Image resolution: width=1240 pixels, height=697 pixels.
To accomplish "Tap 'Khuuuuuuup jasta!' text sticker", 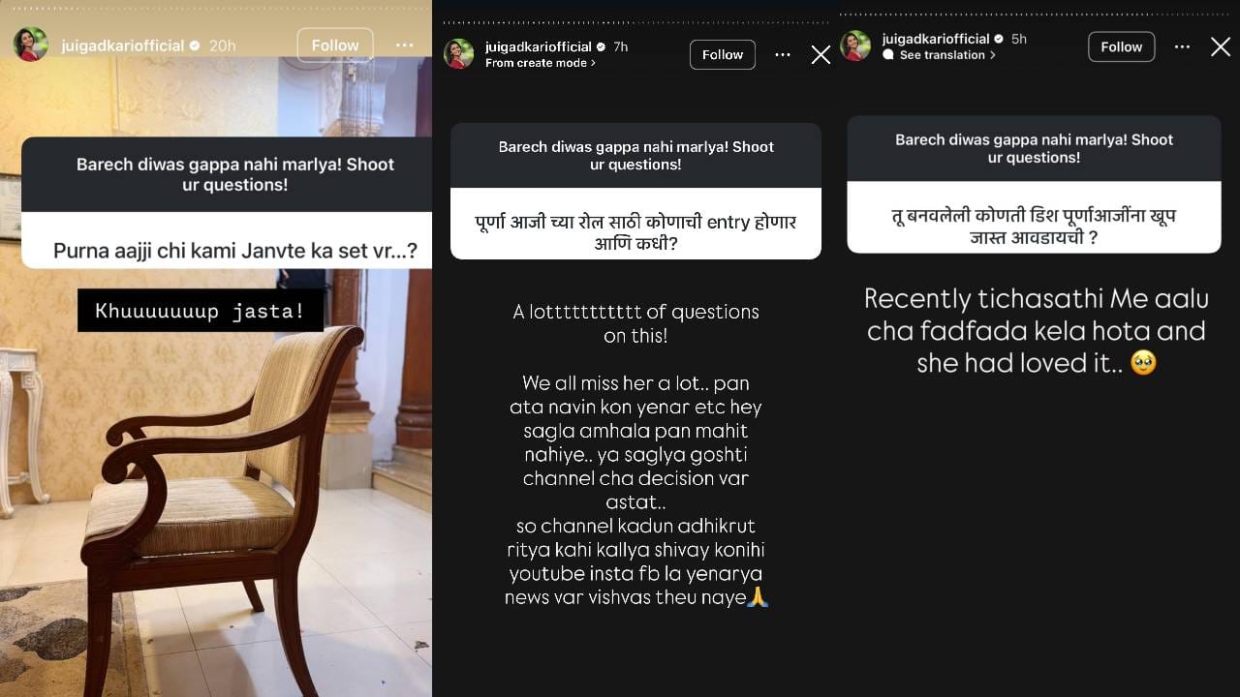I will pyautogui.click(x=201, y=311).
